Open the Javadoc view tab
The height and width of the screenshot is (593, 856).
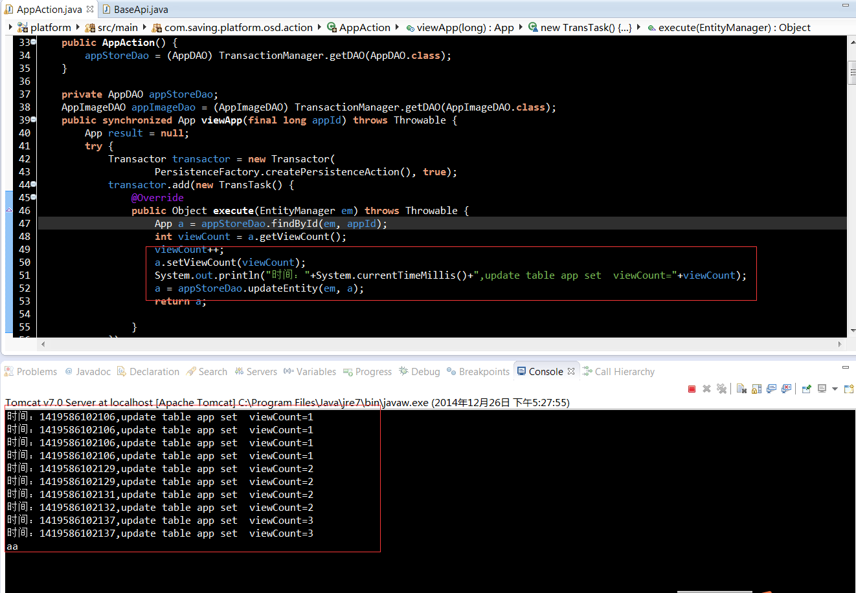point(87,371)
